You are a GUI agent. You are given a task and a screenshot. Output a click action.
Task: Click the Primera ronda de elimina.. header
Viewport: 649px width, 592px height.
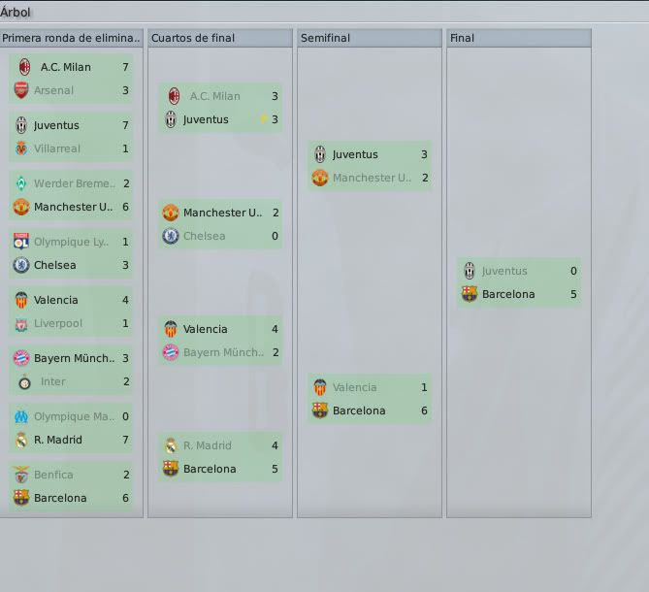pos(71,38)
